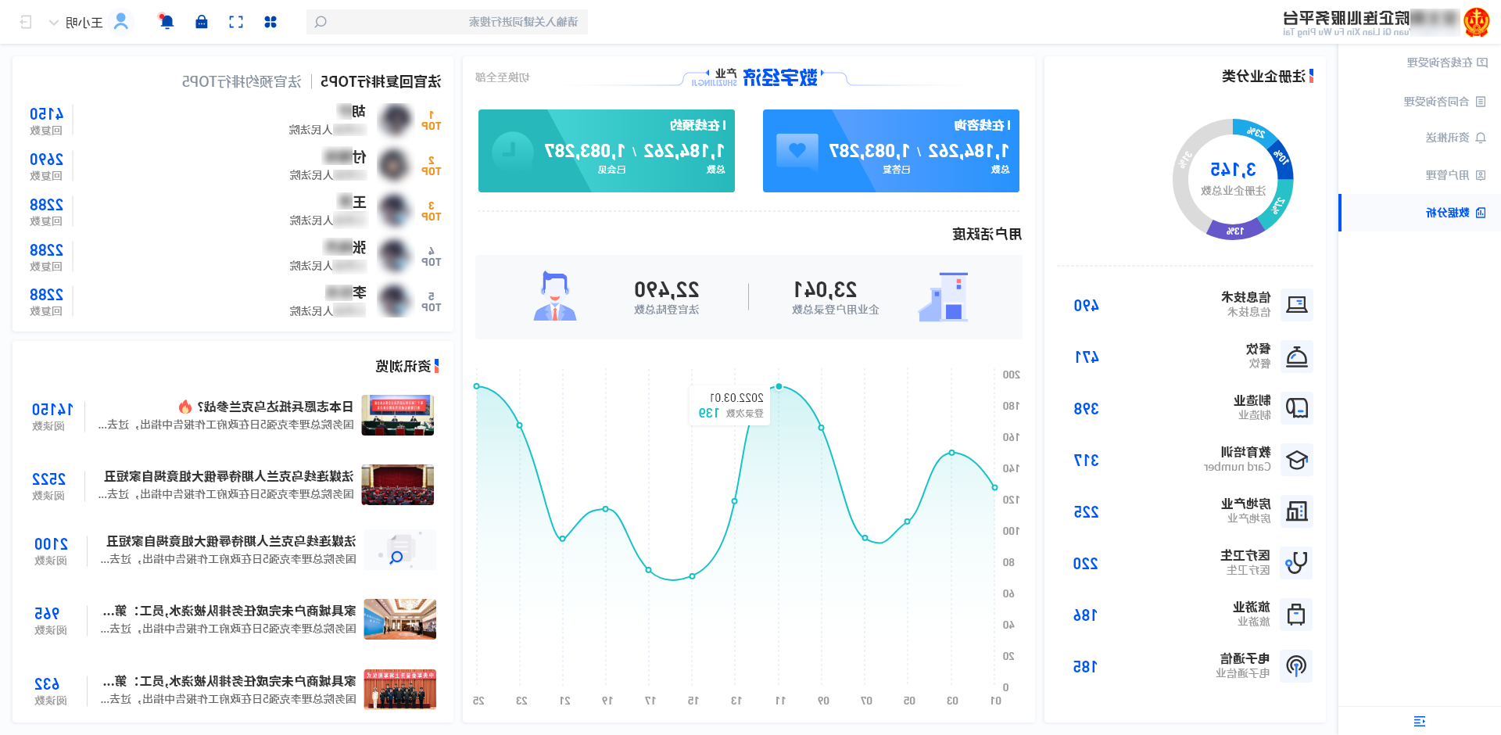Click 法官登陆总数 value 22,490

coord(667,290)
